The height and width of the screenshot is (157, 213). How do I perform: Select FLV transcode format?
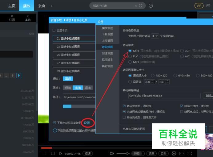(130, 56)
